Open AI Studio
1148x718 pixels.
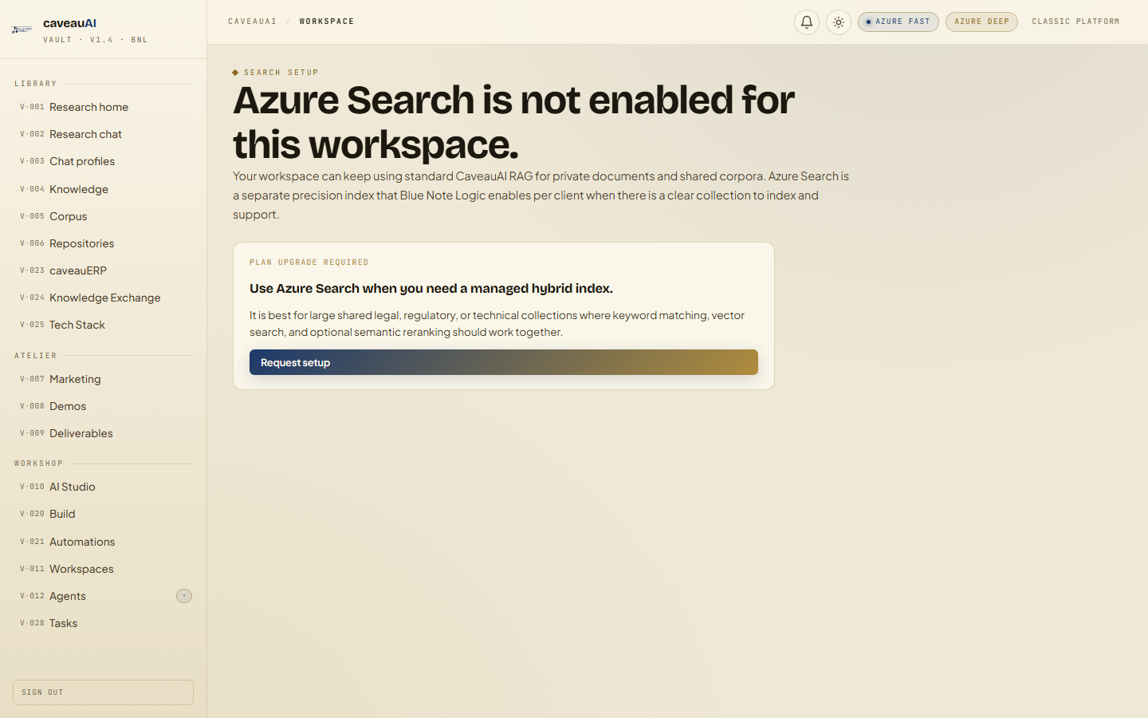tap(104, 487)
